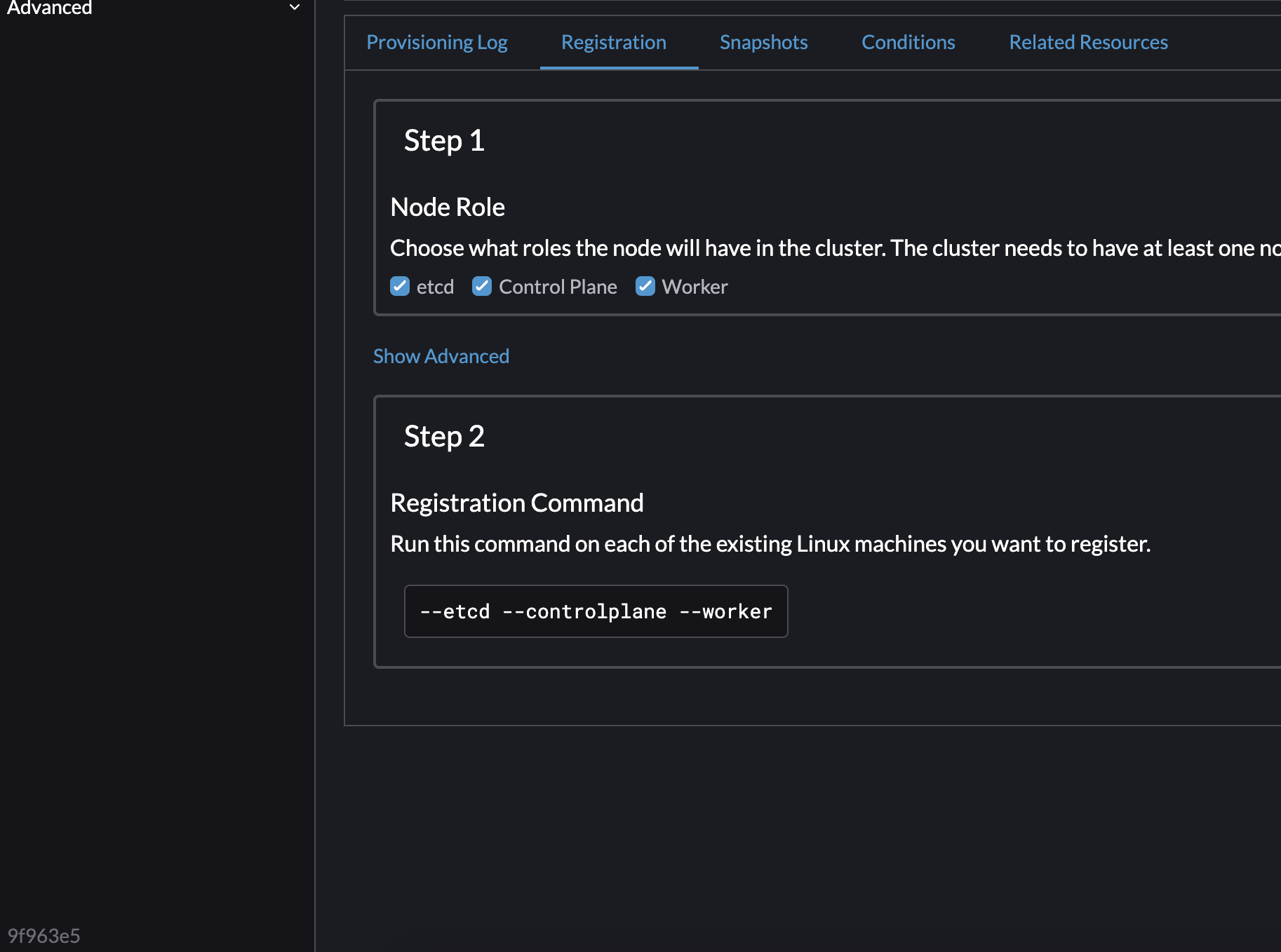Expand advanced registration options via Show Advanced

coord(441,356)
